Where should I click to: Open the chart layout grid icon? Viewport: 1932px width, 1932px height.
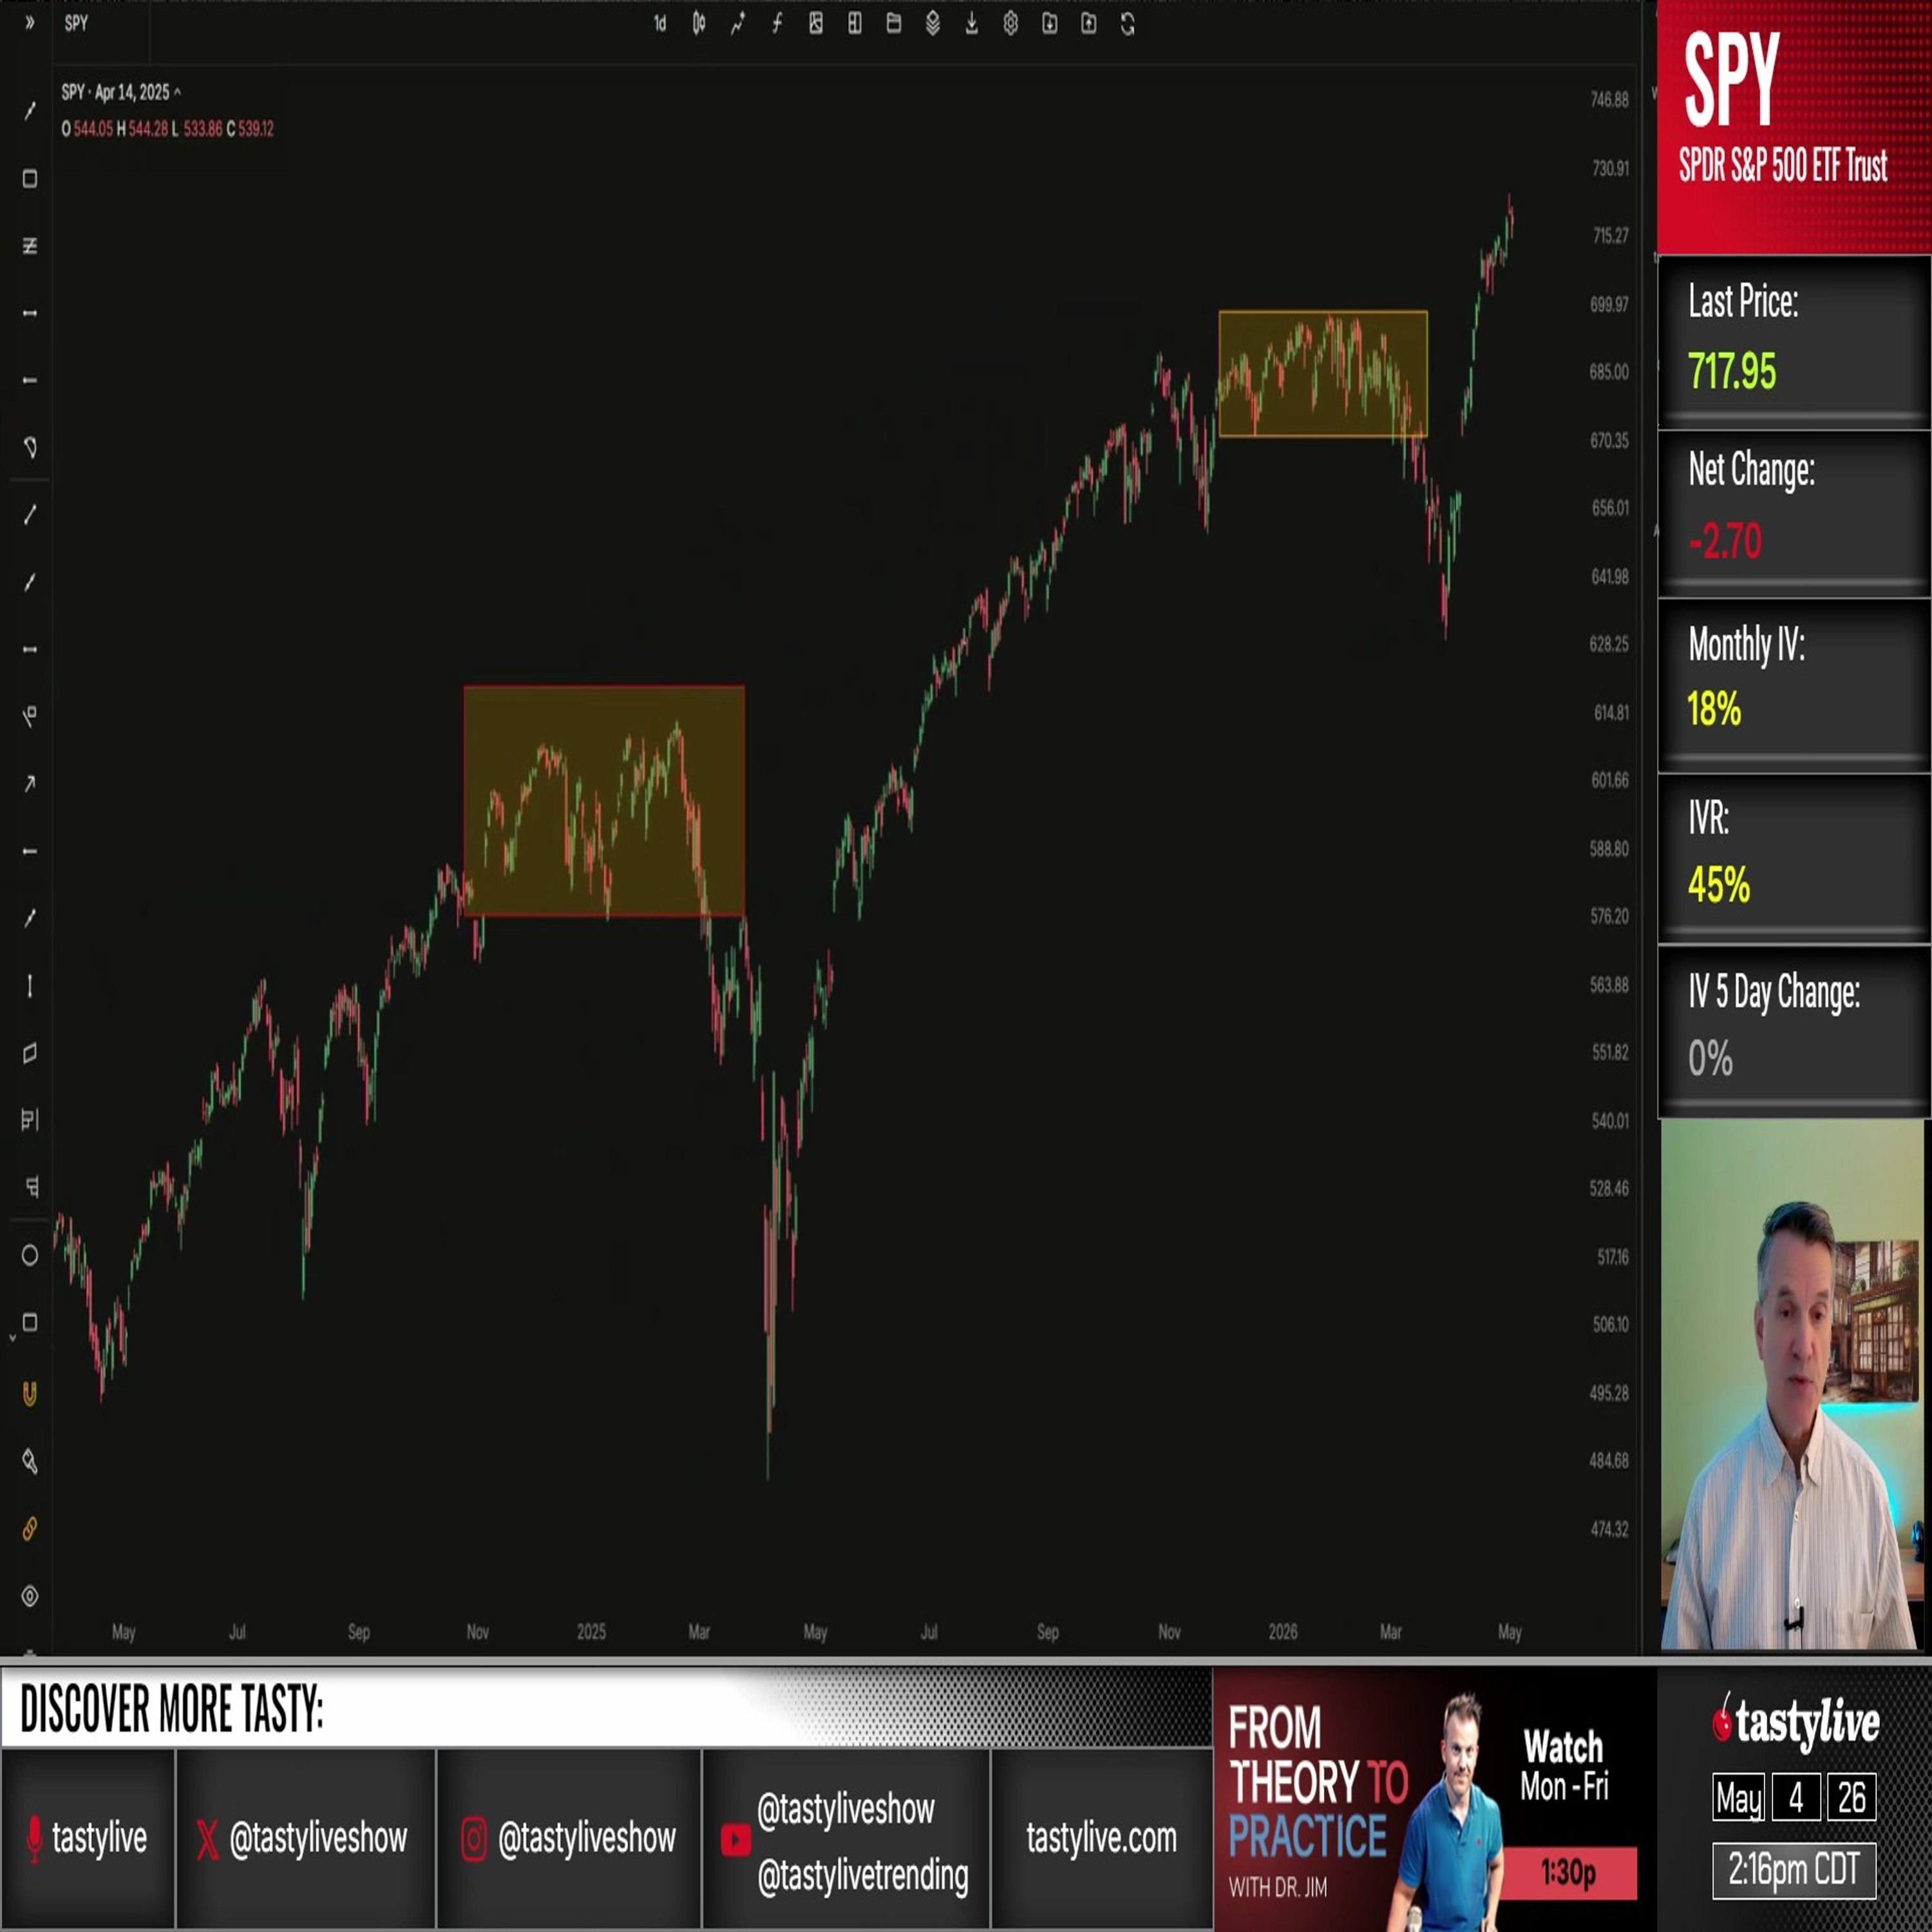(x=855, y=24)
